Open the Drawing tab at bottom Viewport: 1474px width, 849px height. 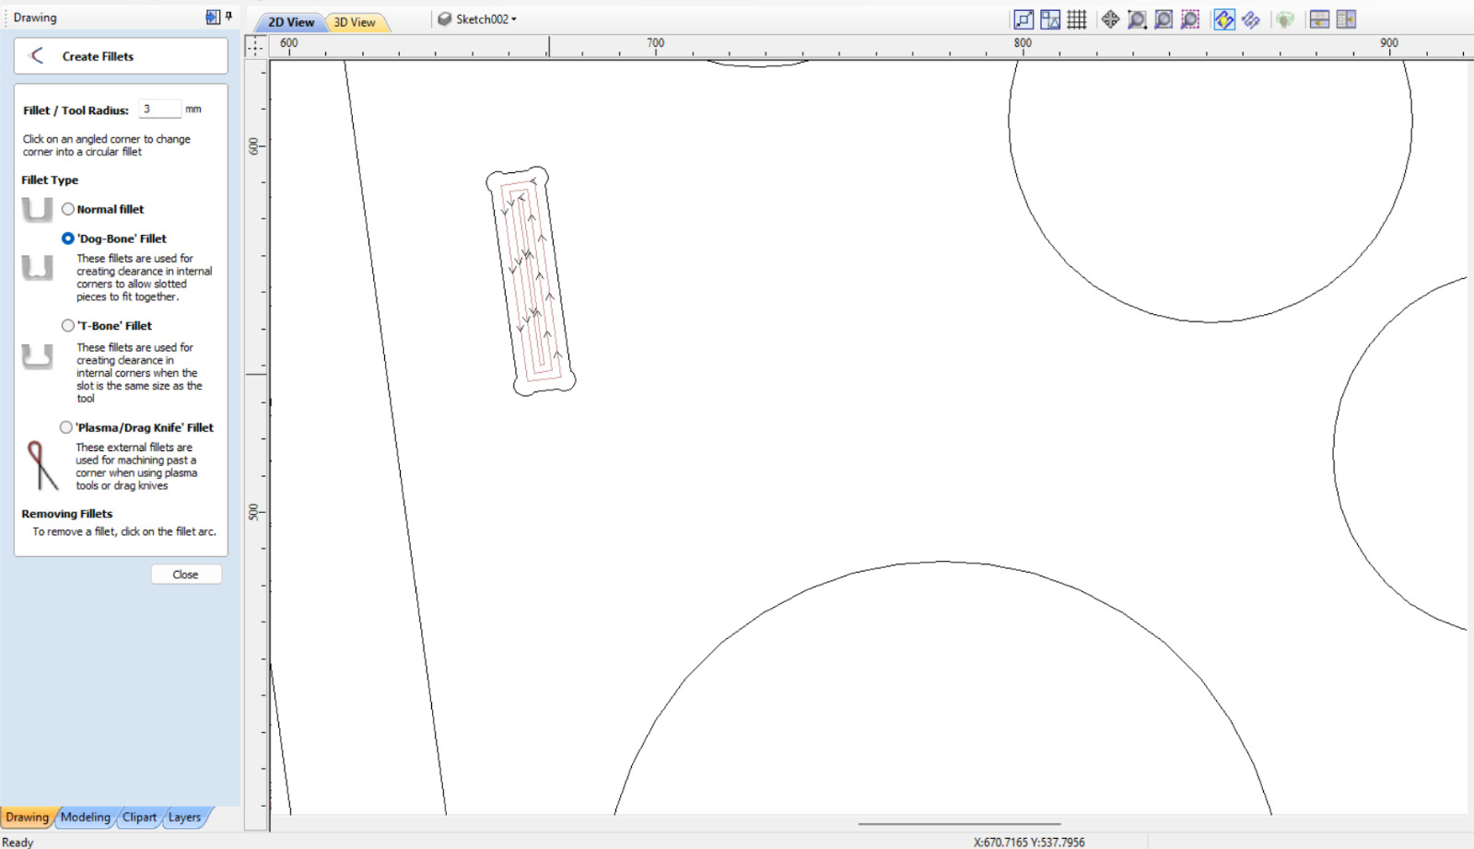27,817
